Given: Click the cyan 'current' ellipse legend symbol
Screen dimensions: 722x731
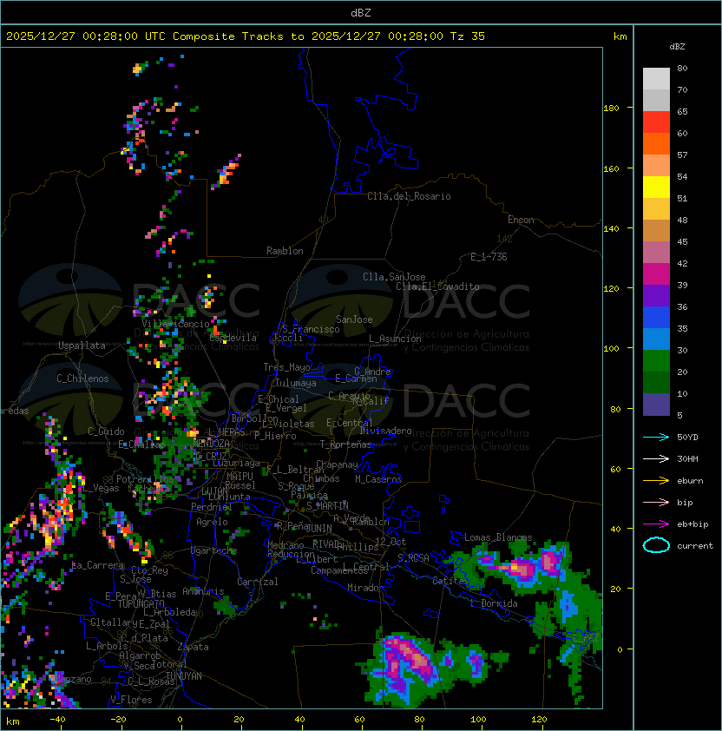Looking at the screenshot, I should click(656, 545).
